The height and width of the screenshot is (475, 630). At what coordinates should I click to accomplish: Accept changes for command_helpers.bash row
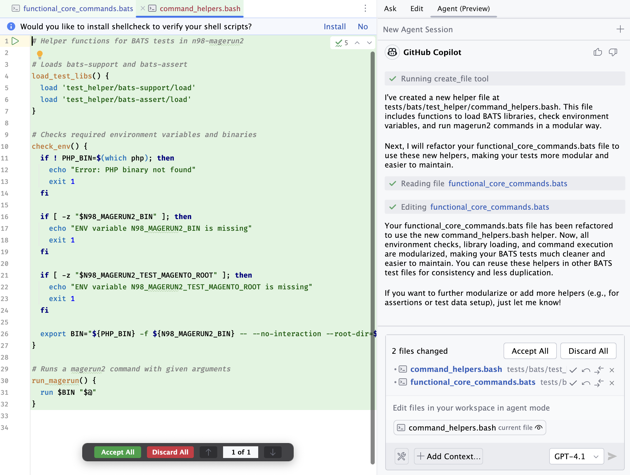point(573,370)
